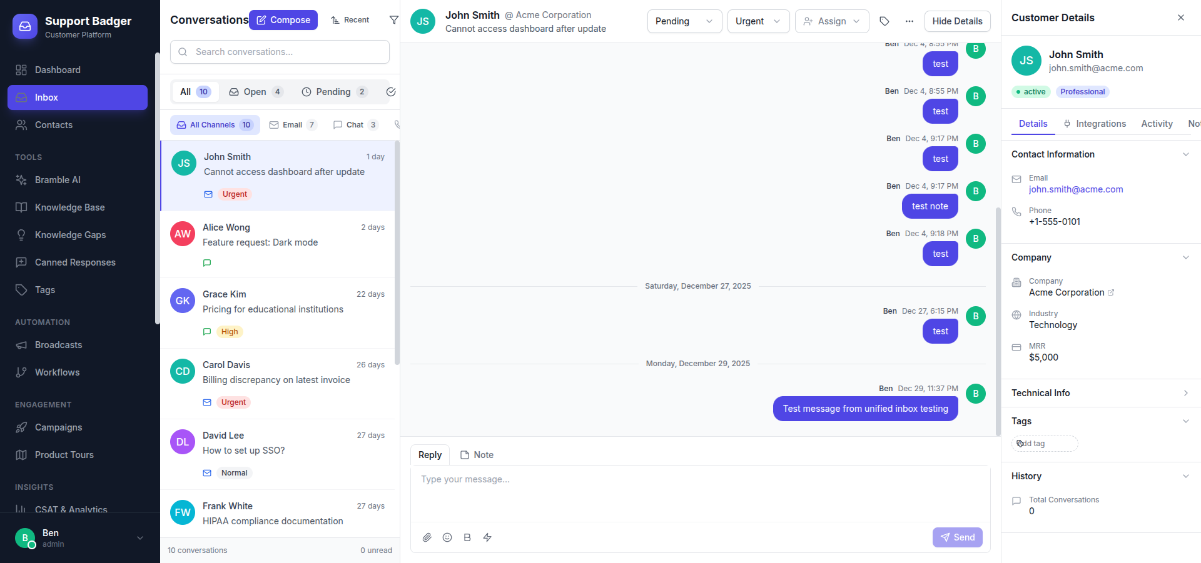The height and width of the screenshot is (563, 1201).
Task: Click the Compose button
Action: point(283,19)
